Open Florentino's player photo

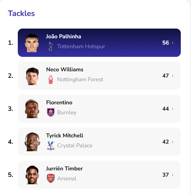click(x=32, y=109)
